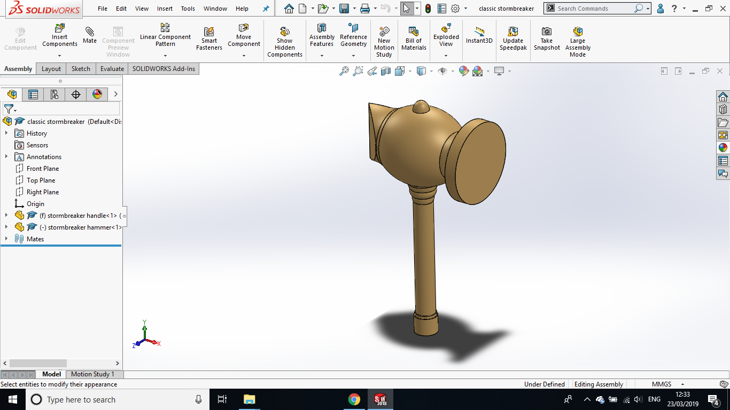Toggle the Select cursor tool
Screen dimensions: 730x410
[x=407, y=9]
